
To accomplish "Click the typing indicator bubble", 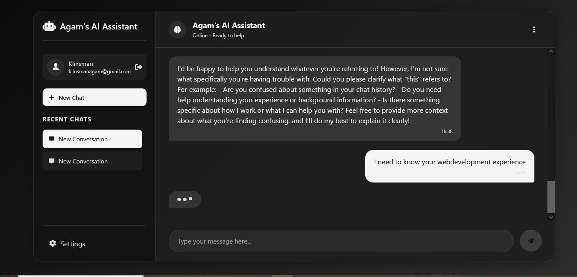I will coord(185,199).
